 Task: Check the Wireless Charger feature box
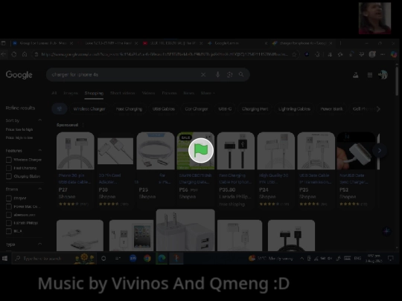pyautogui.click(x=9, y=160)
